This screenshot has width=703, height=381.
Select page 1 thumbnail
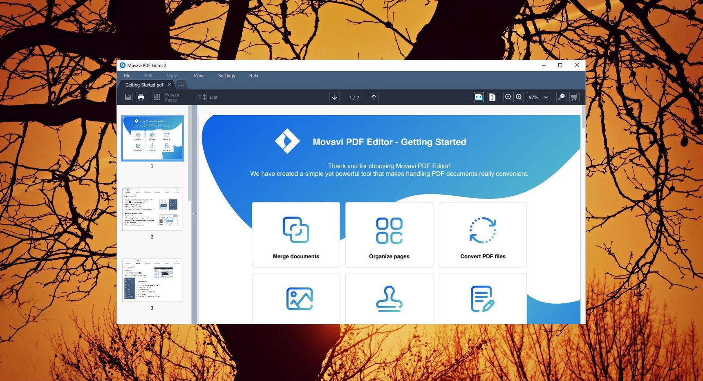pos(152,138)
